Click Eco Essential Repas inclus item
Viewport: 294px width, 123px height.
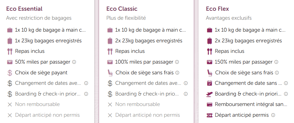click(30, 51)
